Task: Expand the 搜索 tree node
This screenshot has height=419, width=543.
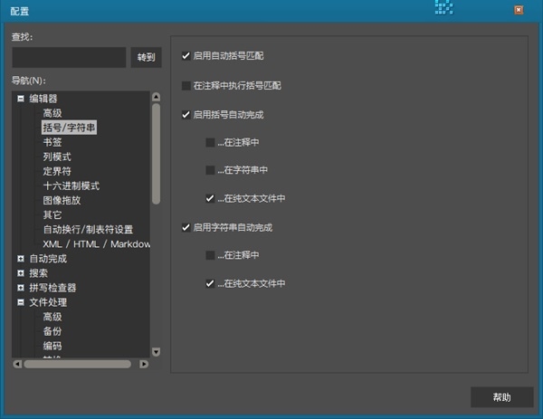Action: click(x=21, y=273)
